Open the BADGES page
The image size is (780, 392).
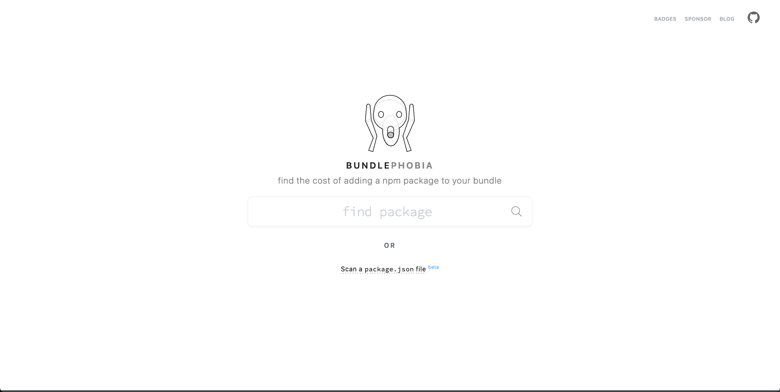point(665,19)
